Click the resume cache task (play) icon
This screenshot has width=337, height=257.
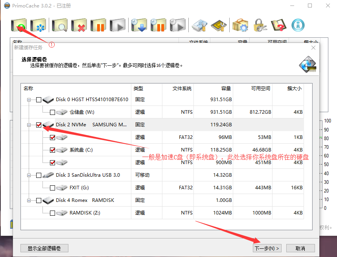(118, 25)
